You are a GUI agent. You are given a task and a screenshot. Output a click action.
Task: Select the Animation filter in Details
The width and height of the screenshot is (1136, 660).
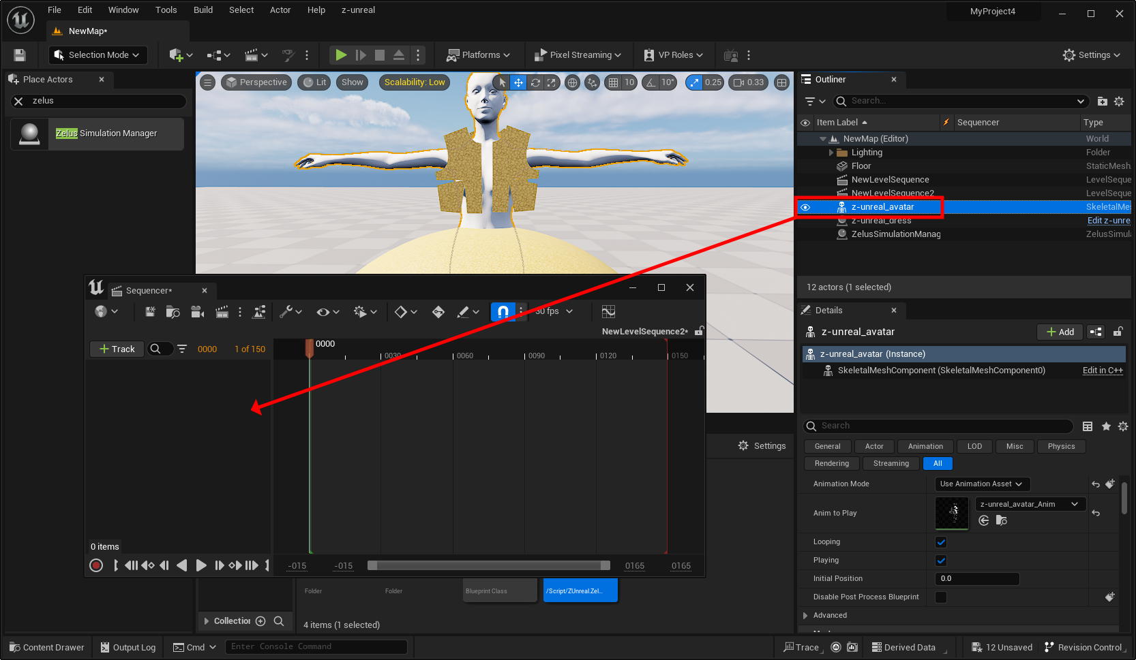(x=925, y=447)
